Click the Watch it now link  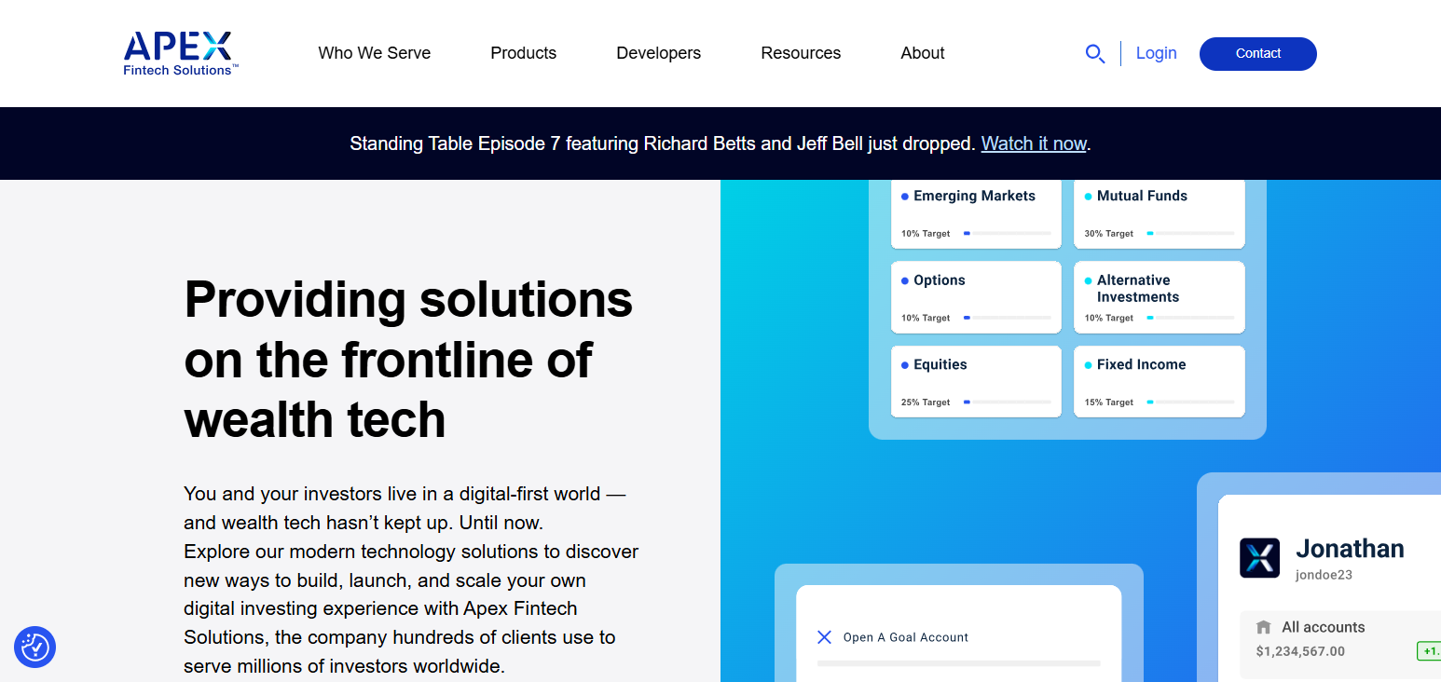[x=1034, y=143]
